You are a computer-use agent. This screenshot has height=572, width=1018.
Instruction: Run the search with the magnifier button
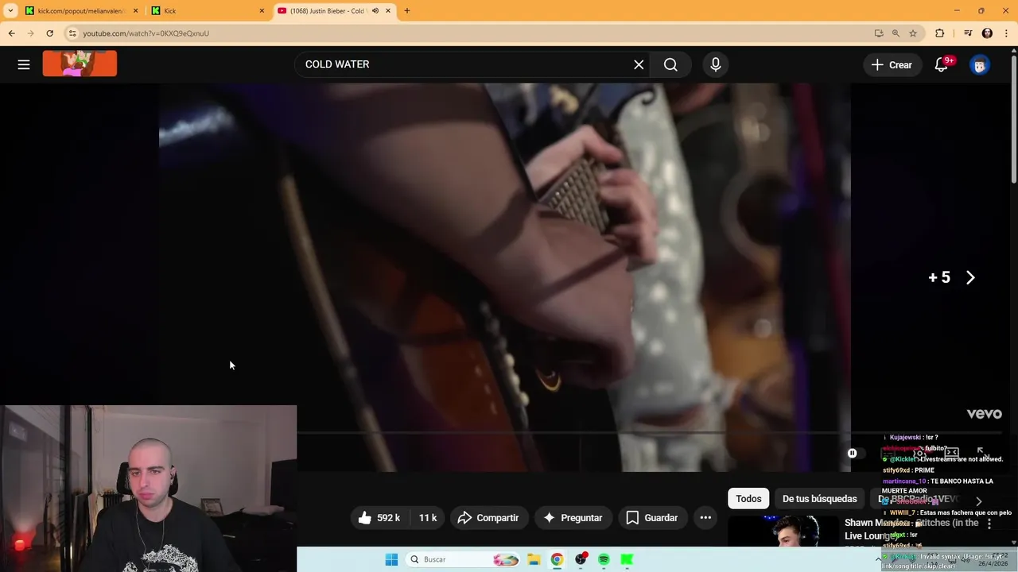(670, 64)
